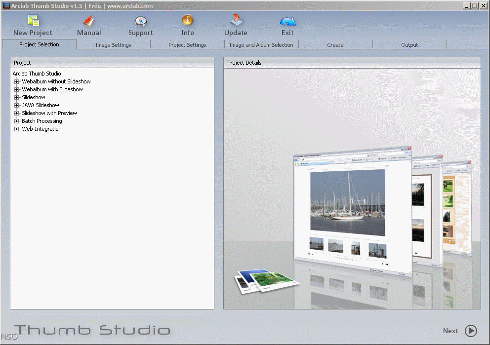Select Arclab Thumb Studio root item

pos(37,74)
